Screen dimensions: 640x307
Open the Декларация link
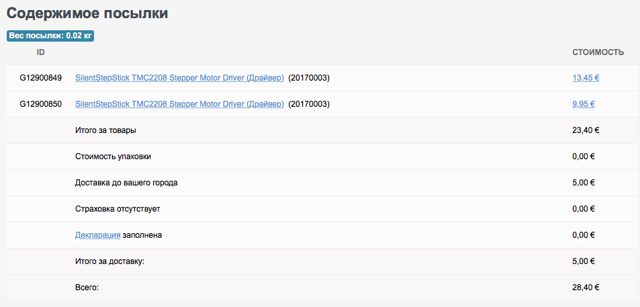97,235
